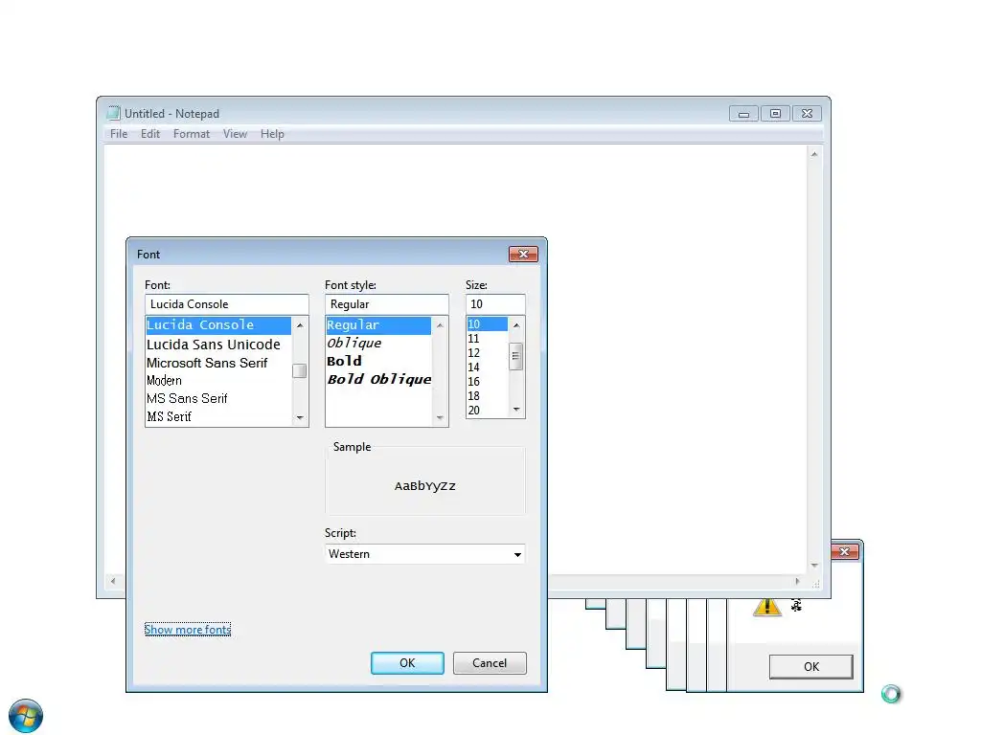The image size is (981, 735).
Task: Open the Edit menu
Action: (x=150, y=134)
